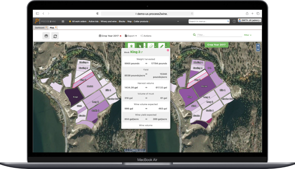Click the search magnifier icon
Image resolution: width=295 pixels, height=169 pixels.
(x=194, y=35)
